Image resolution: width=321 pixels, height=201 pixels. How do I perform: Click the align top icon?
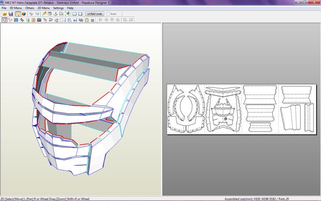112,20
